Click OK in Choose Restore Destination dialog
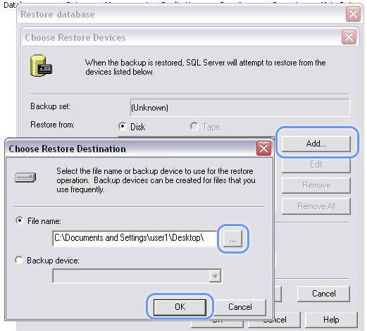The height and width of the screenshot is (331, 367). click(x=180, y=307)
